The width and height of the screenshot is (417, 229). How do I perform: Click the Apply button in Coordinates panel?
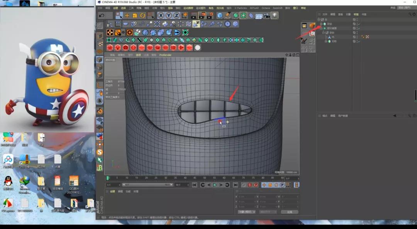[x=289, y=212]
